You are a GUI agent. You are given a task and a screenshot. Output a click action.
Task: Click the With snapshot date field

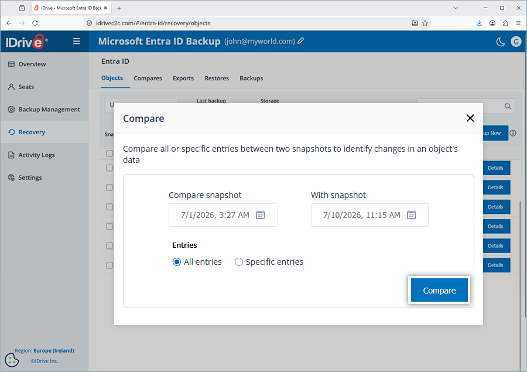click(x=369, y=215)
